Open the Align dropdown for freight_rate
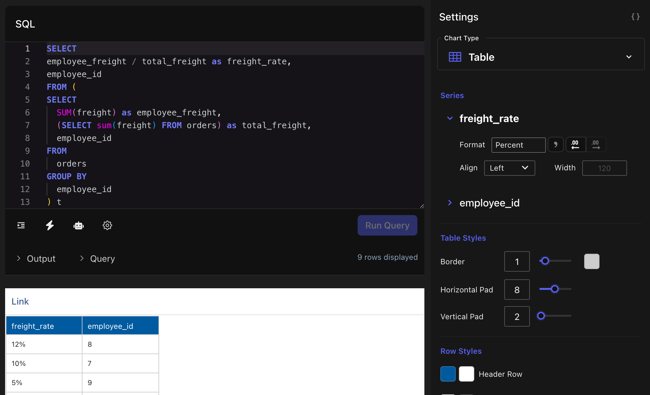650x395 pixels. [509, 168]
